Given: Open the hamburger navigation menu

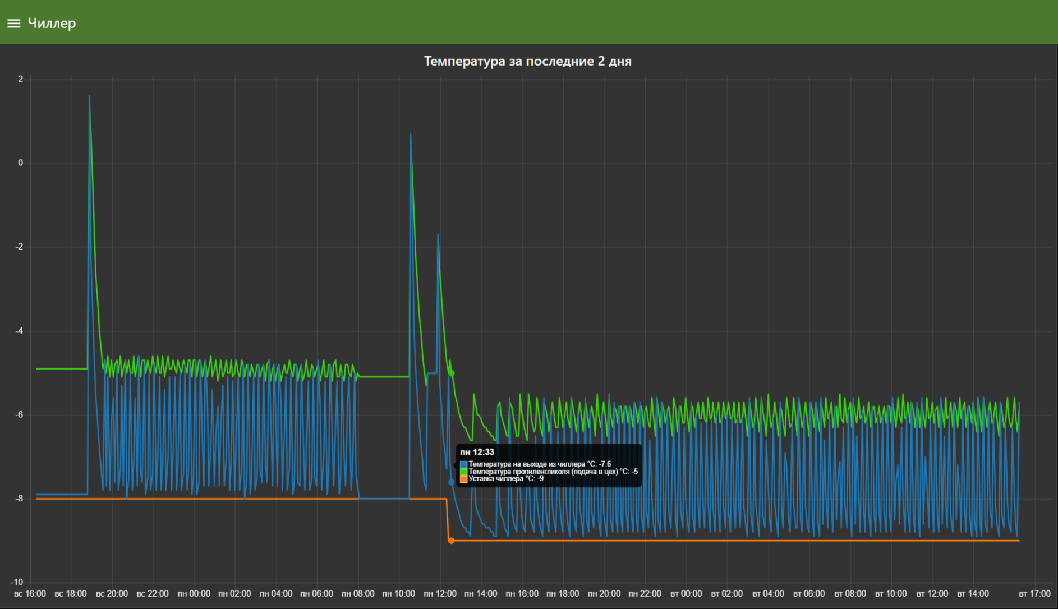Looking at the screenshot, I should 13,23.
